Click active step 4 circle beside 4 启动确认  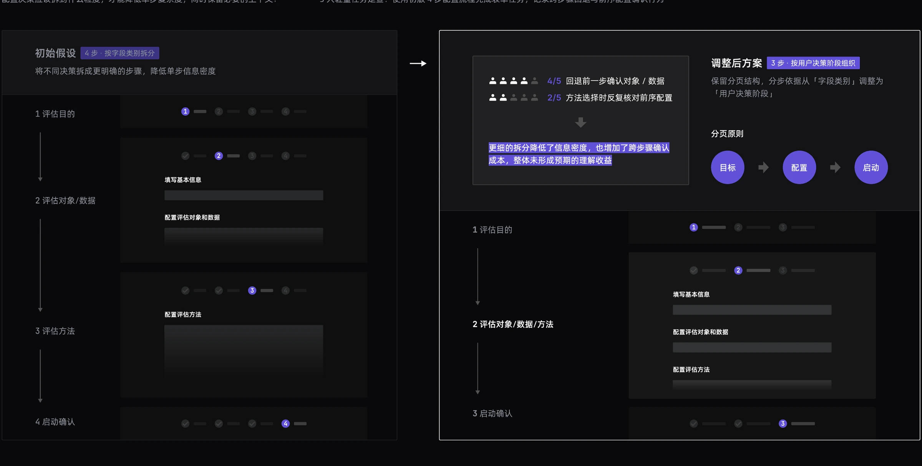coord(285,423)
